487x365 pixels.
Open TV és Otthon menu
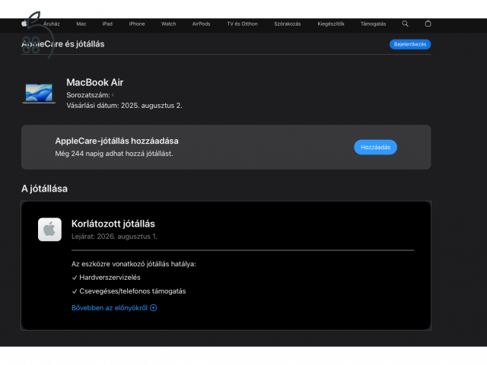[x=242, y=24]
